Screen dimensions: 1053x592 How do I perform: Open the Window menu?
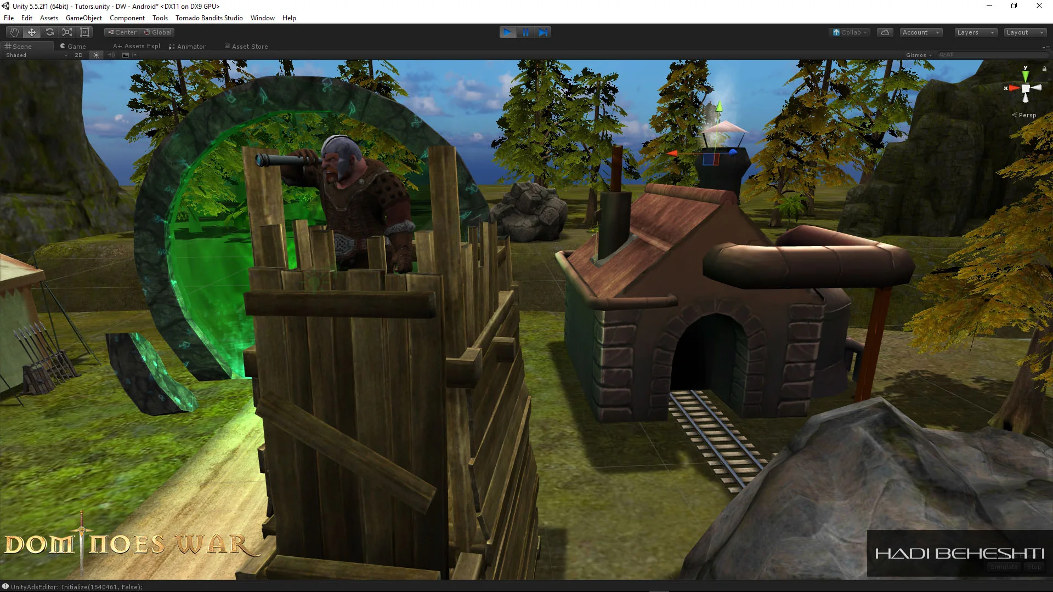point(262,18)
